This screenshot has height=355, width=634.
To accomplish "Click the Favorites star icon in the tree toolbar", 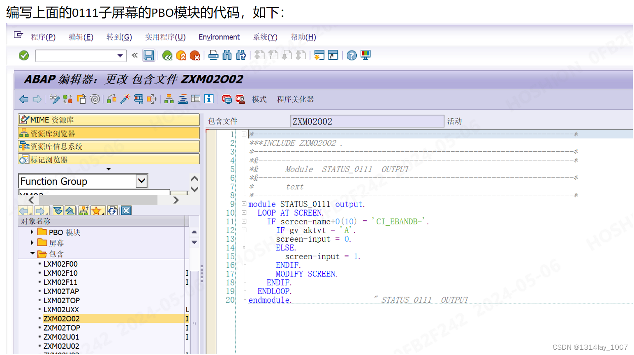I will 97,211.
